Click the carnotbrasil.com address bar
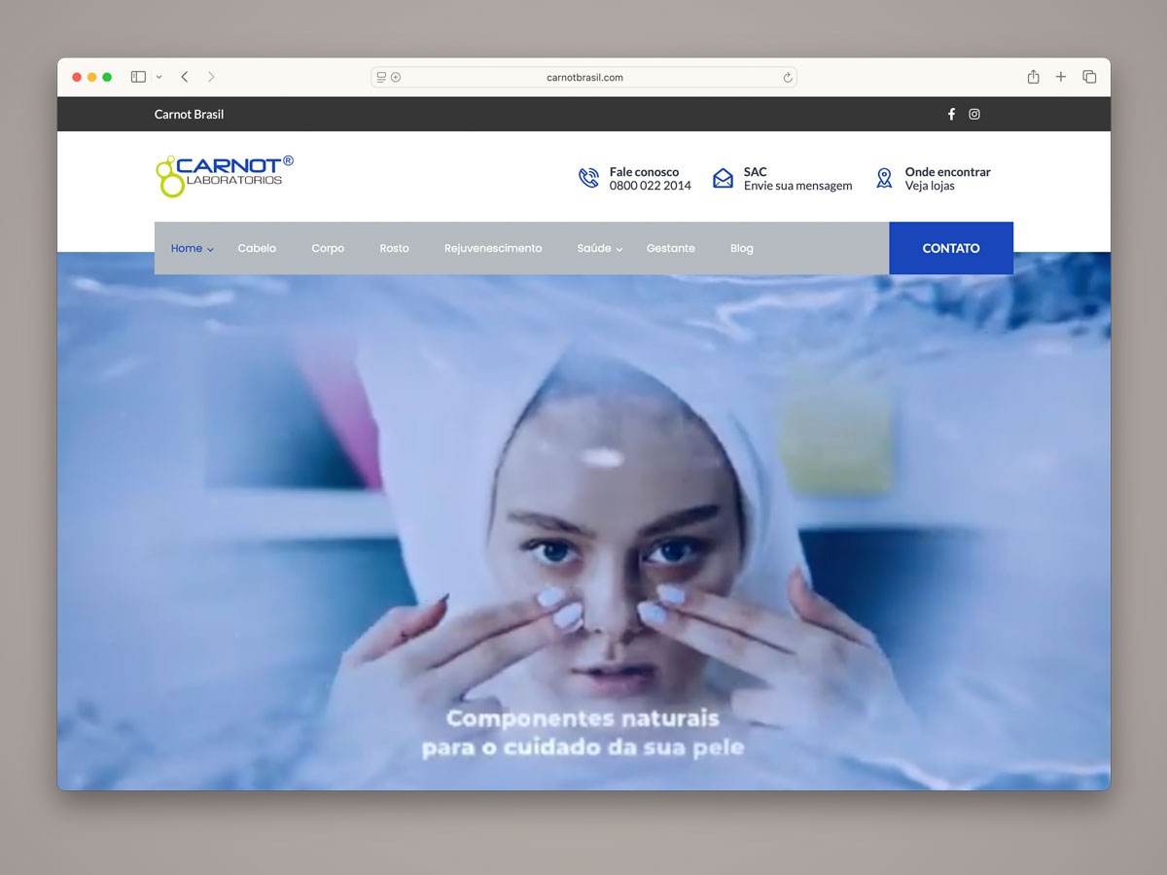The width and height of the screenshot is (1167, 875). coord(583,78)
